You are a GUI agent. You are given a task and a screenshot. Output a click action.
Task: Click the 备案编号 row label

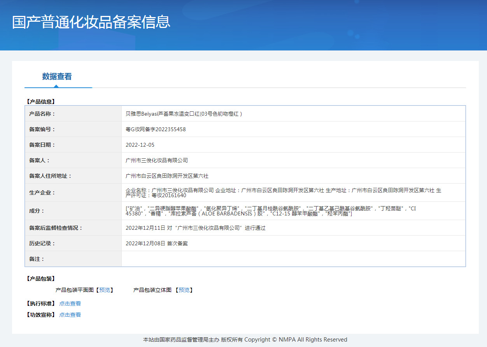(42, 129)
